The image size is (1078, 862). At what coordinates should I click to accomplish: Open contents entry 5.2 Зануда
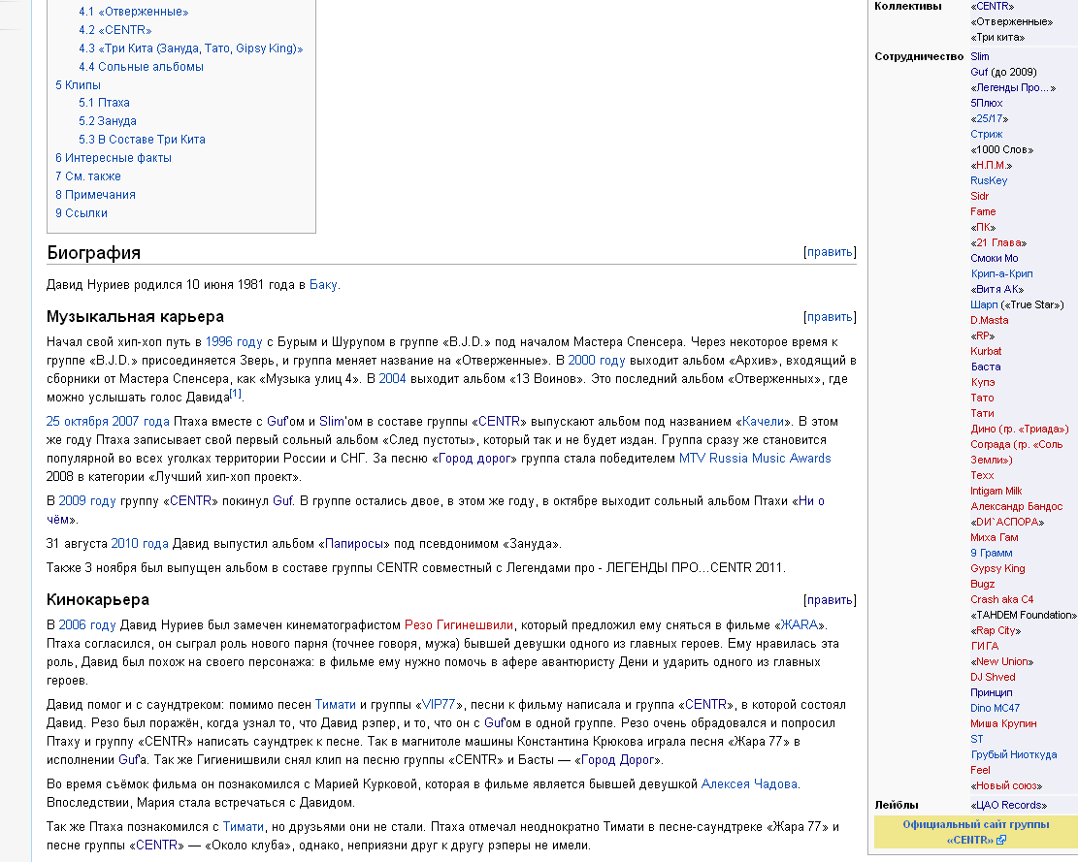pyautogui.click(x=108, y=121)
